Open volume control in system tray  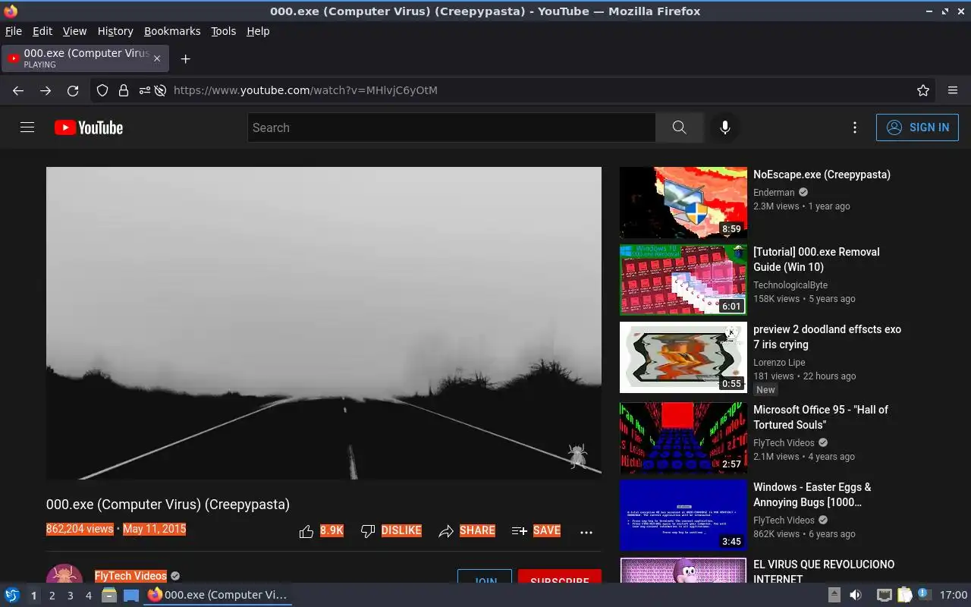855,595
